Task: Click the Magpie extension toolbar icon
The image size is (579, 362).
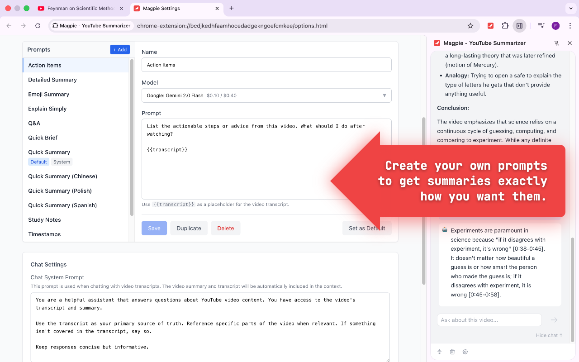Action: click(x=490, y=26)
